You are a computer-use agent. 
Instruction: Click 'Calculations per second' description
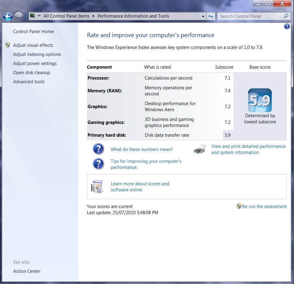click(x=168, y=78)
